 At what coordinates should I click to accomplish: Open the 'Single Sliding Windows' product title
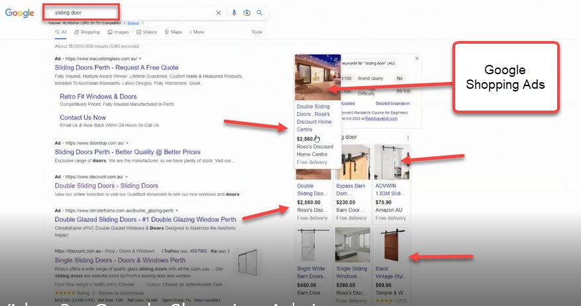click(x=351, y=272)
